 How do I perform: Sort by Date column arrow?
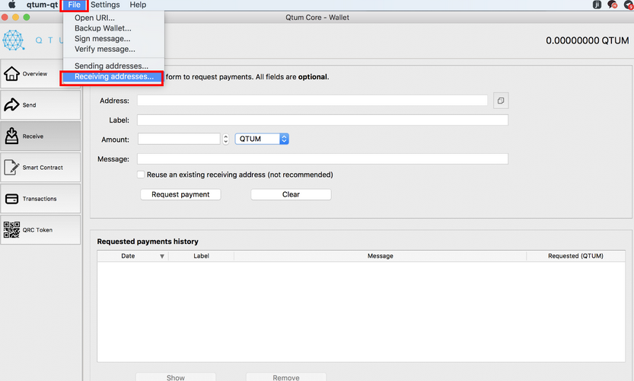point(161,256)
